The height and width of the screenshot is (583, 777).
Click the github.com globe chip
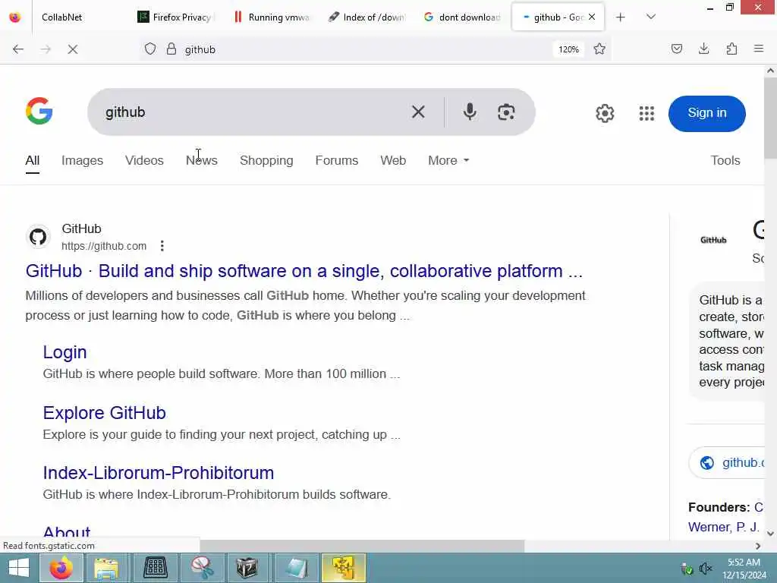pyautogui.click(x=728, y=462)
